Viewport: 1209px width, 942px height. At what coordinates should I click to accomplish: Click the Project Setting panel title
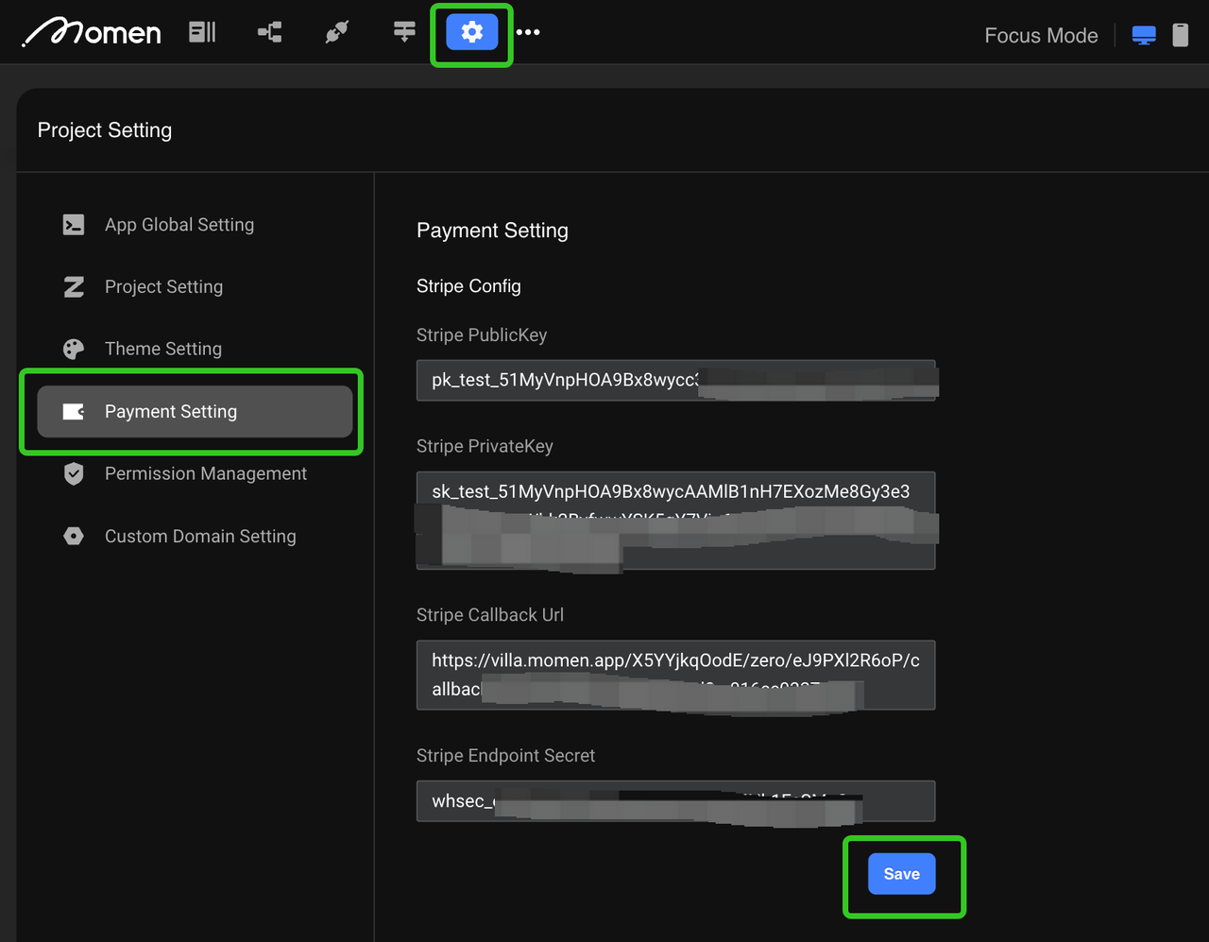pyautogui.click(x=105, y=130)
